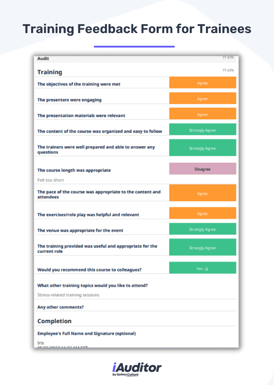
Task: Choose Agree for exercises and role play question
Action: (x=203, y=213)
